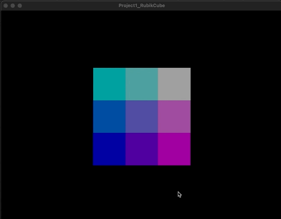Click the gray top-right cube square
This screenshot has width=281, height=219.
(174, 84)
